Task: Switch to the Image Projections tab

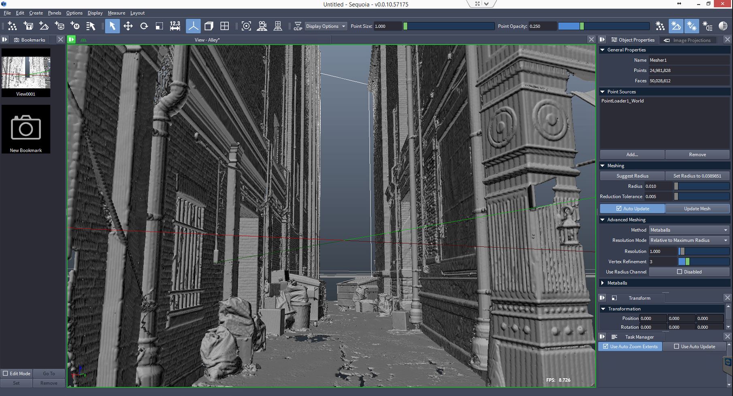Action: tap(691, 40)
